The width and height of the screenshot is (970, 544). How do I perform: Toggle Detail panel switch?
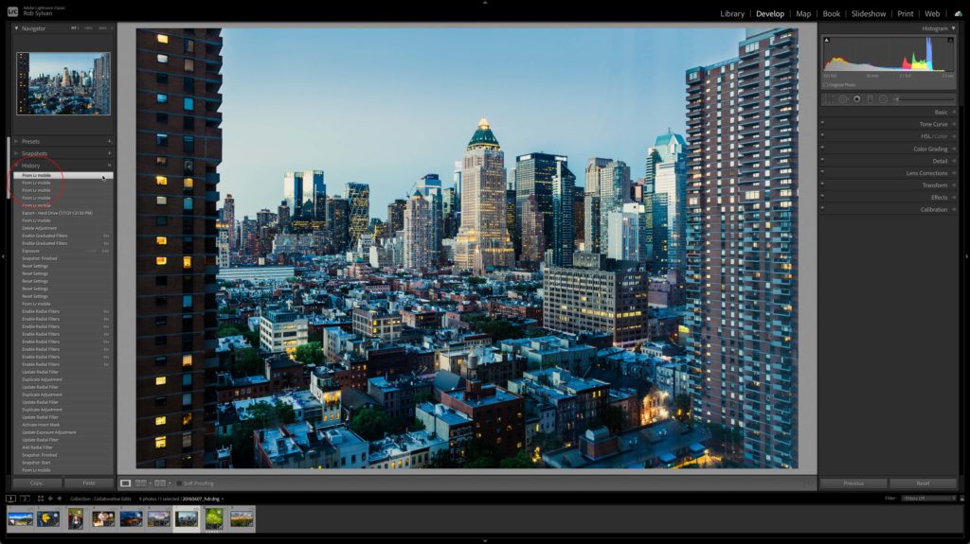[x=822, y=160]
